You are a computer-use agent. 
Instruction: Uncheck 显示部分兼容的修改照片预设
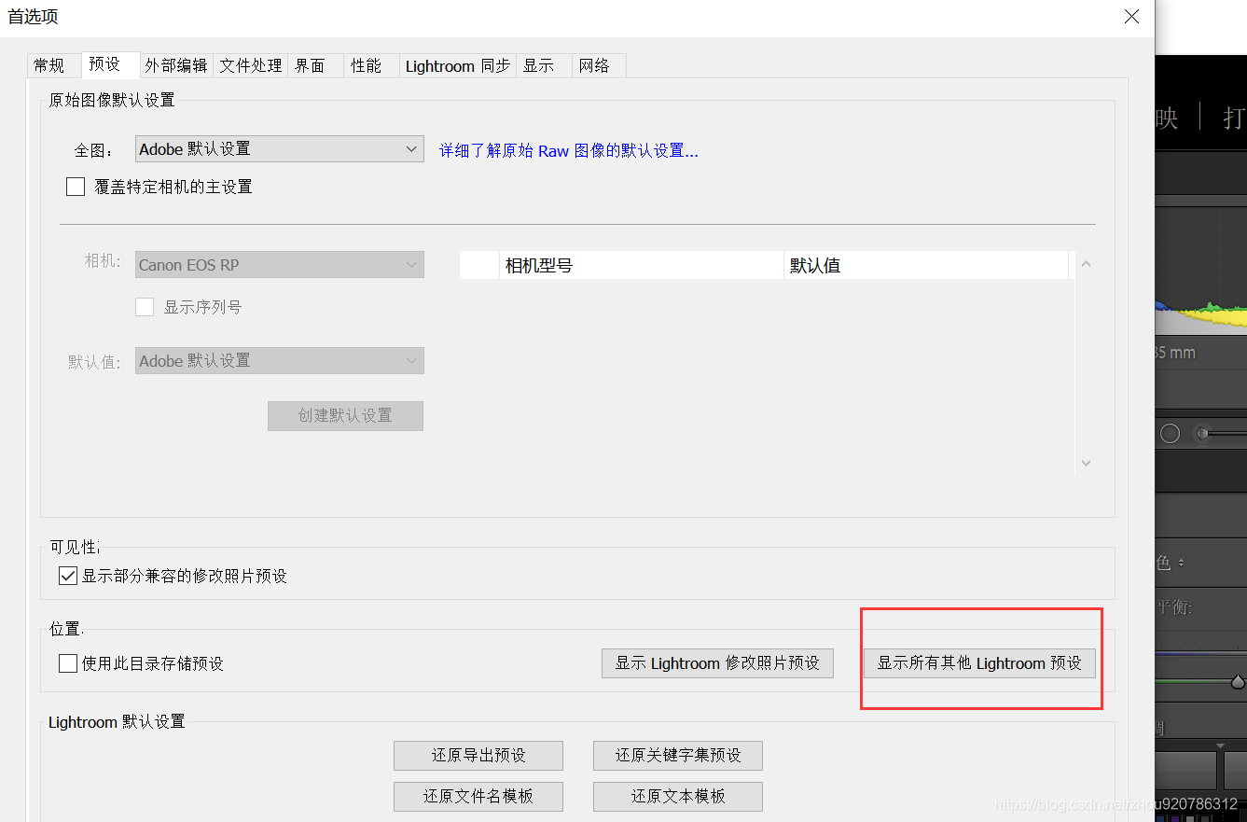click(68, 576)
